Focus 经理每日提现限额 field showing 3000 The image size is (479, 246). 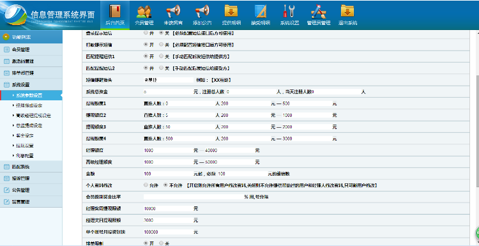169,220
